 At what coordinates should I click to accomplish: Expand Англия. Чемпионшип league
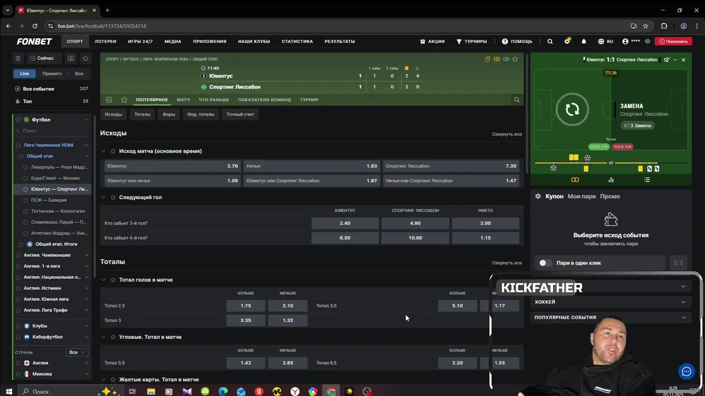point(86,255)
